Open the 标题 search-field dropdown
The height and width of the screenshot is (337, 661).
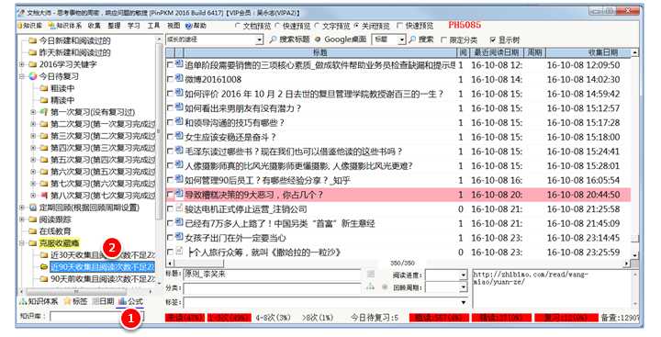(402, 39)
